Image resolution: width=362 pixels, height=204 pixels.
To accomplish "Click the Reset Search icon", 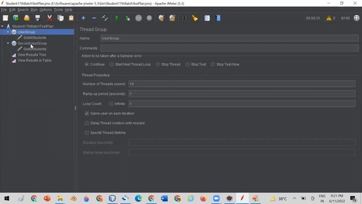I will point(195,18).
